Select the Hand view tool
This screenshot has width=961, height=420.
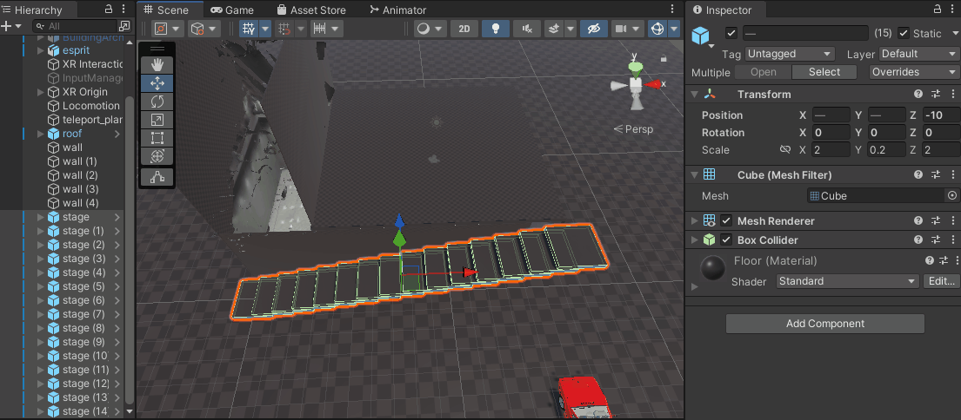[x=157, y=65]
